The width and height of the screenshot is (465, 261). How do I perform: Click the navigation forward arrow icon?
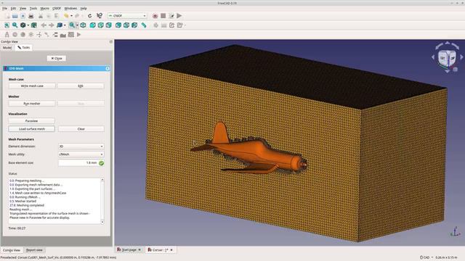click(52, 25)
